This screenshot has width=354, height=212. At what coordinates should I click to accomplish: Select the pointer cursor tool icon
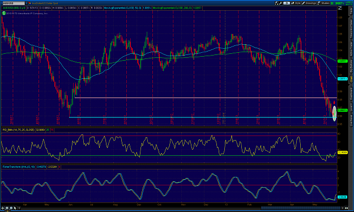pyautogui.click(x=15, y=208)
